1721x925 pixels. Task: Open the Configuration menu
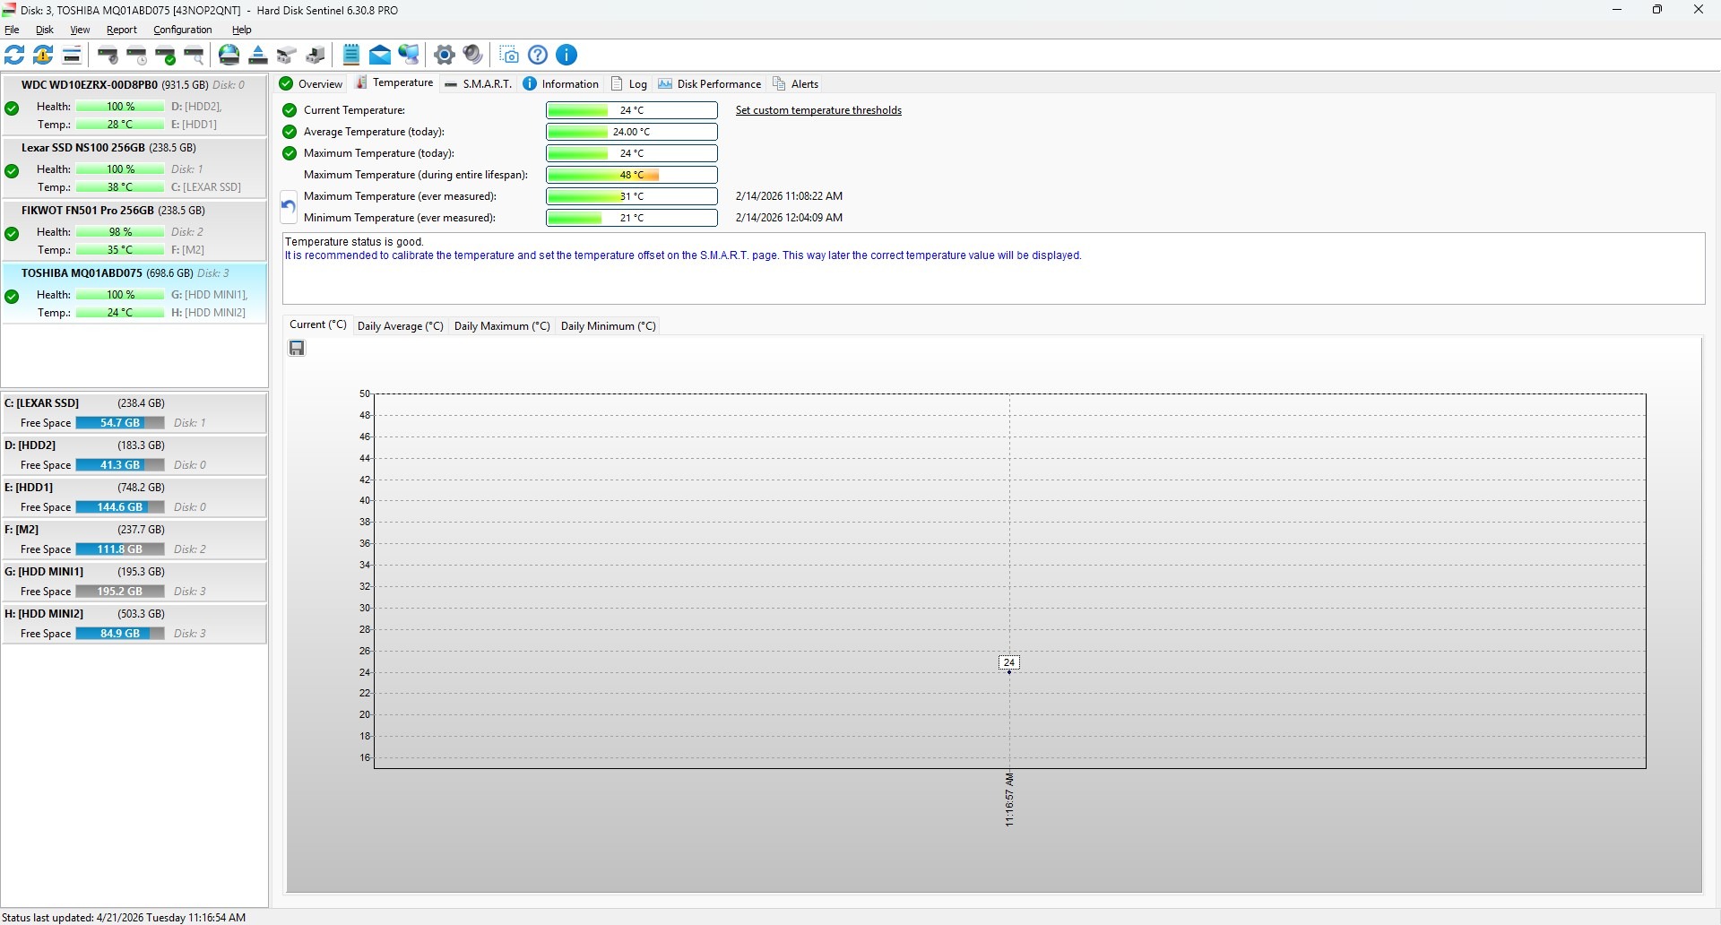click(182, 30)
